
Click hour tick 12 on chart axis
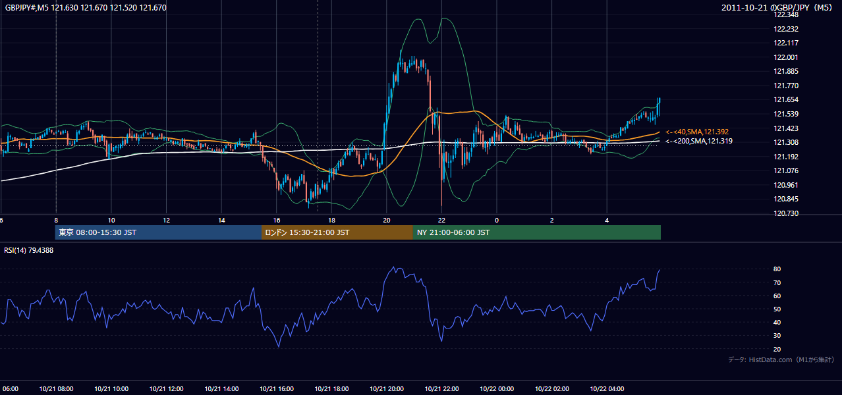tap(166, 221)
